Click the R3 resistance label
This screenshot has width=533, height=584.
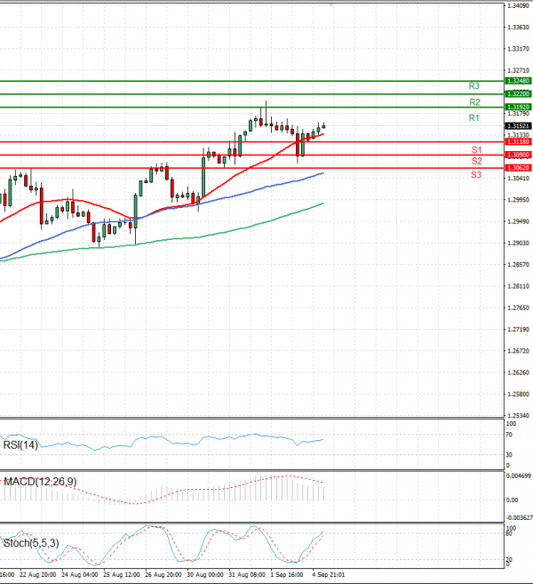(474, 86)
